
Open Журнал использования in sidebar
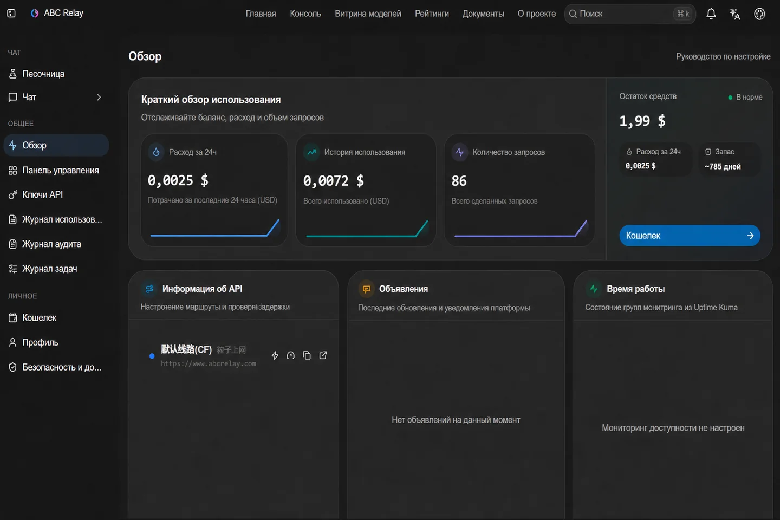tap(56, 219)
